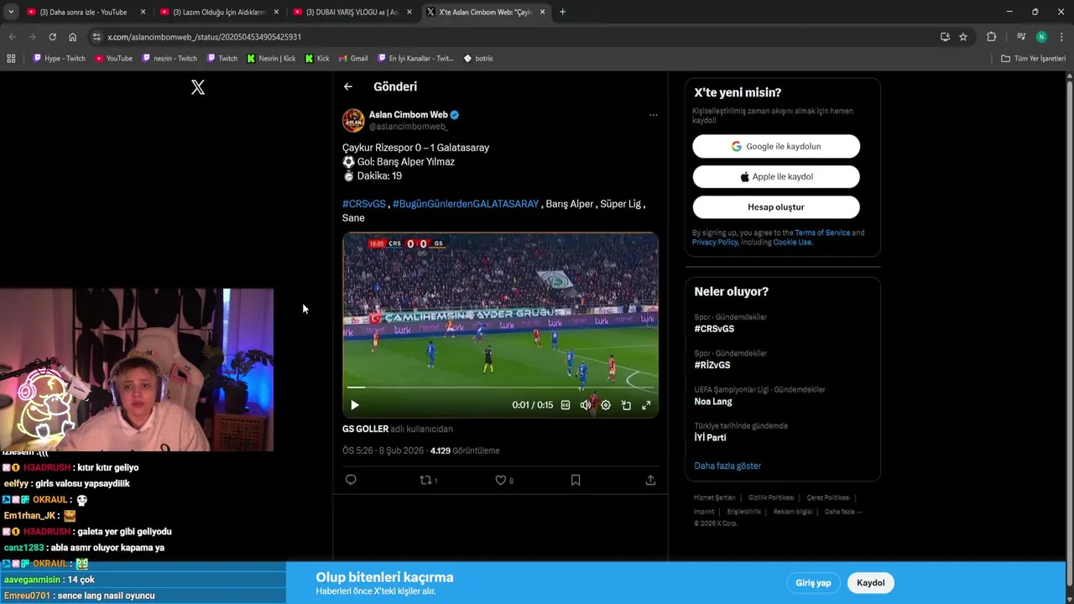Open the tab search dropdown arrow
The width and height of the screenshot is (1074, 604).
pos(10,12)
